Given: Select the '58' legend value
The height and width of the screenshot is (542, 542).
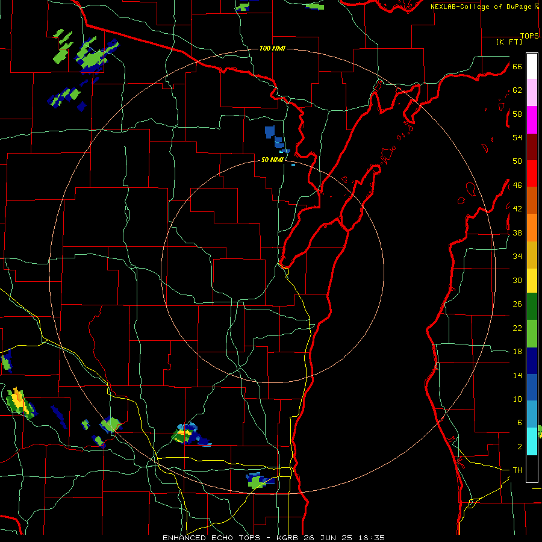Looking at the screenshot, I should 517,114.
